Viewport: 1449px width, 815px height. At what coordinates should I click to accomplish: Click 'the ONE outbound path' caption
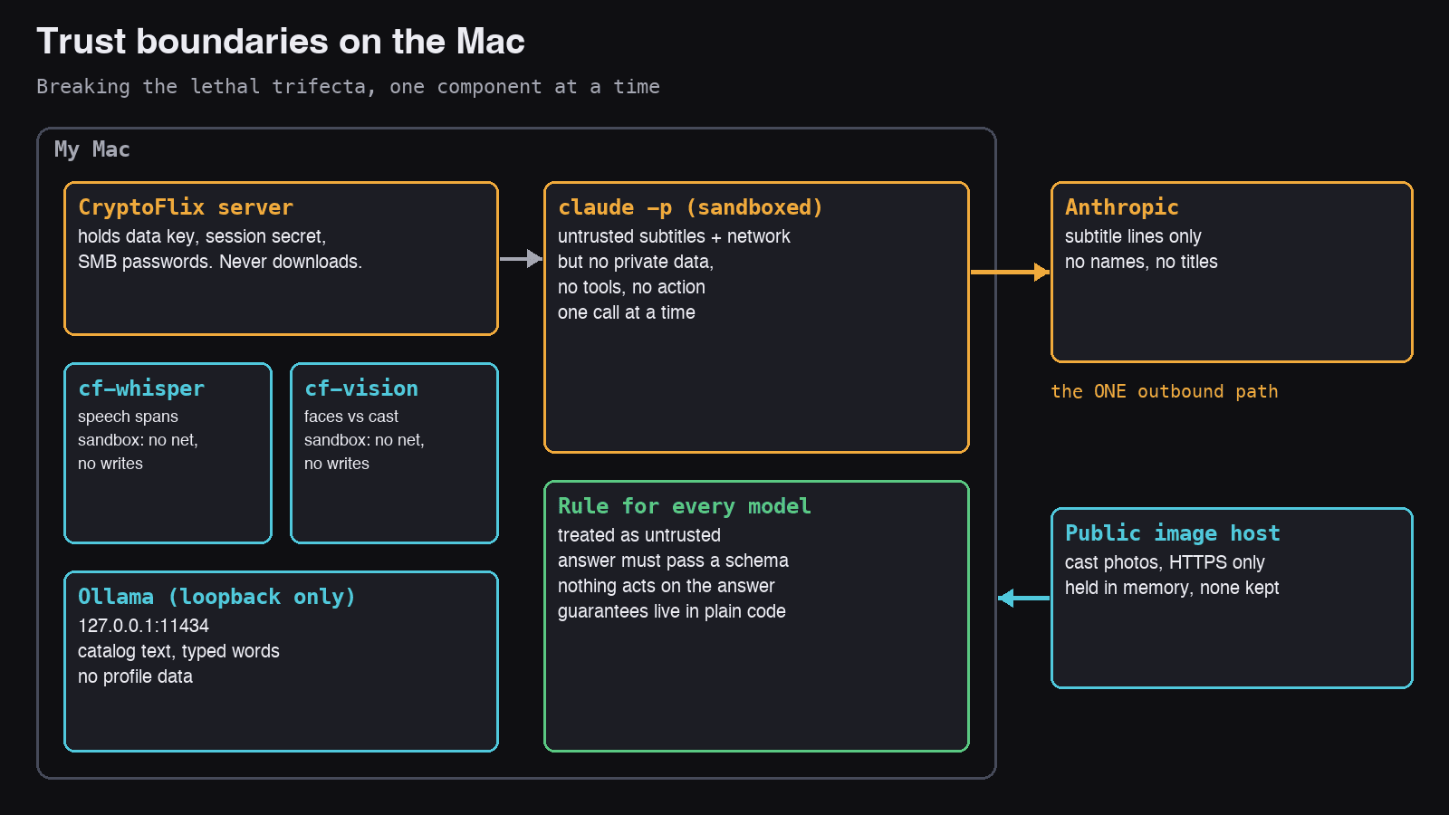click(1165, 391)
